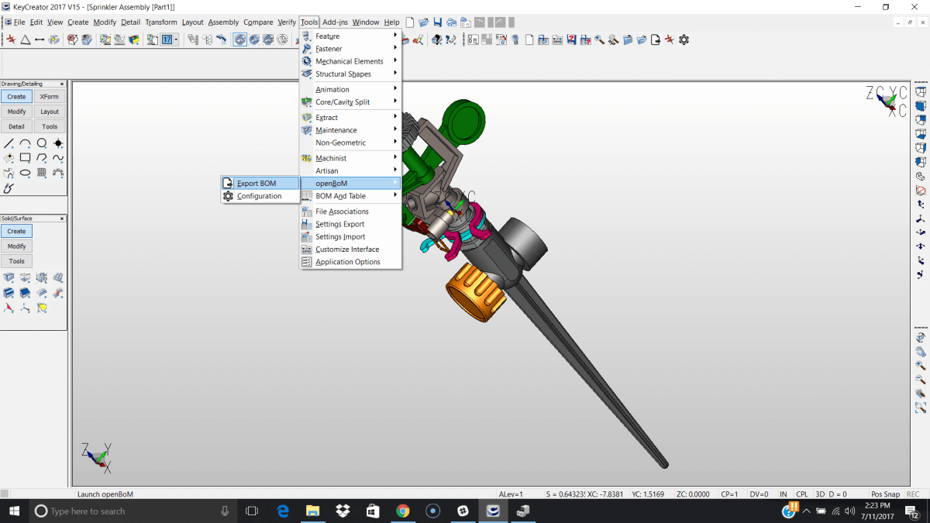This screenshot has height=523, width=930.
Task: Select the Circle drawing tool
Action: coord(41,143)
